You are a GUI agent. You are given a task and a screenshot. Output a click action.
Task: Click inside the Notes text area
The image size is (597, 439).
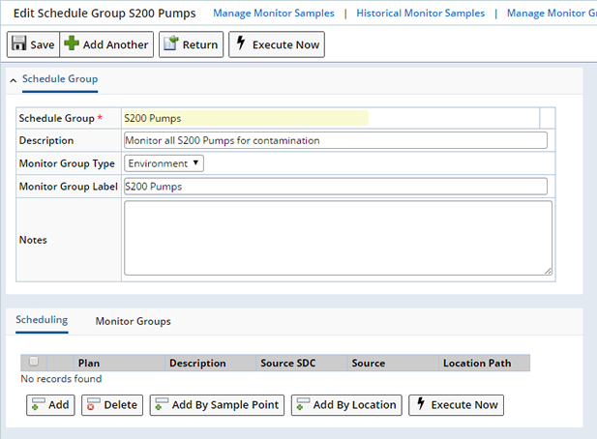pos(338,238)
